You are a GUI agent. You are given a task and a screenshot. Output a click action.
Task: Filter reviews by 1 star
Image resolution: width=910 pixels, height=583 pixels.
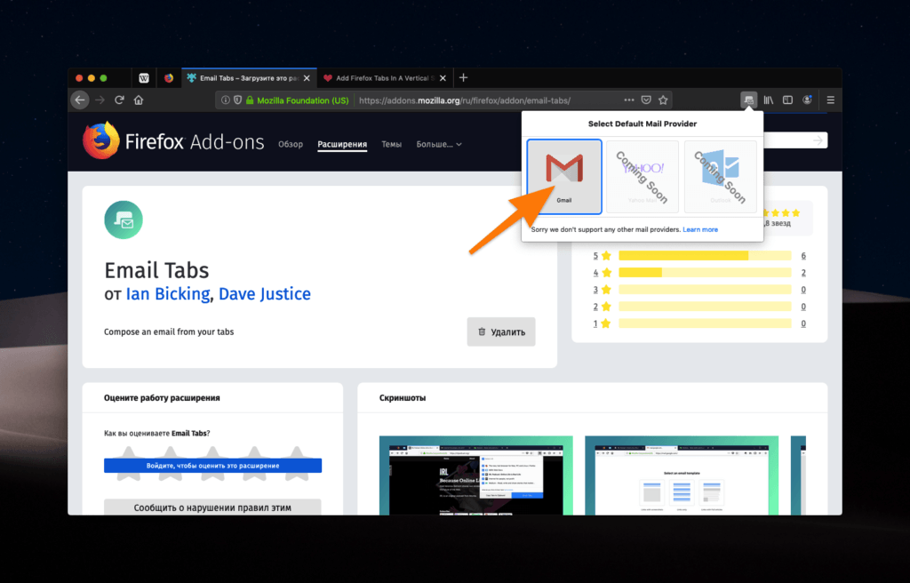pyautogui.click(x=602, y=323)
